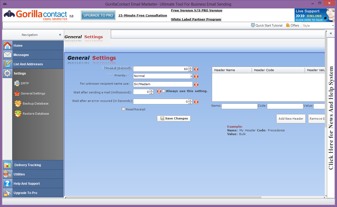The width and height of the screenshot is (337, 207).
Task: Tick the Read Receipt checkbox
Action: [123, 109]
